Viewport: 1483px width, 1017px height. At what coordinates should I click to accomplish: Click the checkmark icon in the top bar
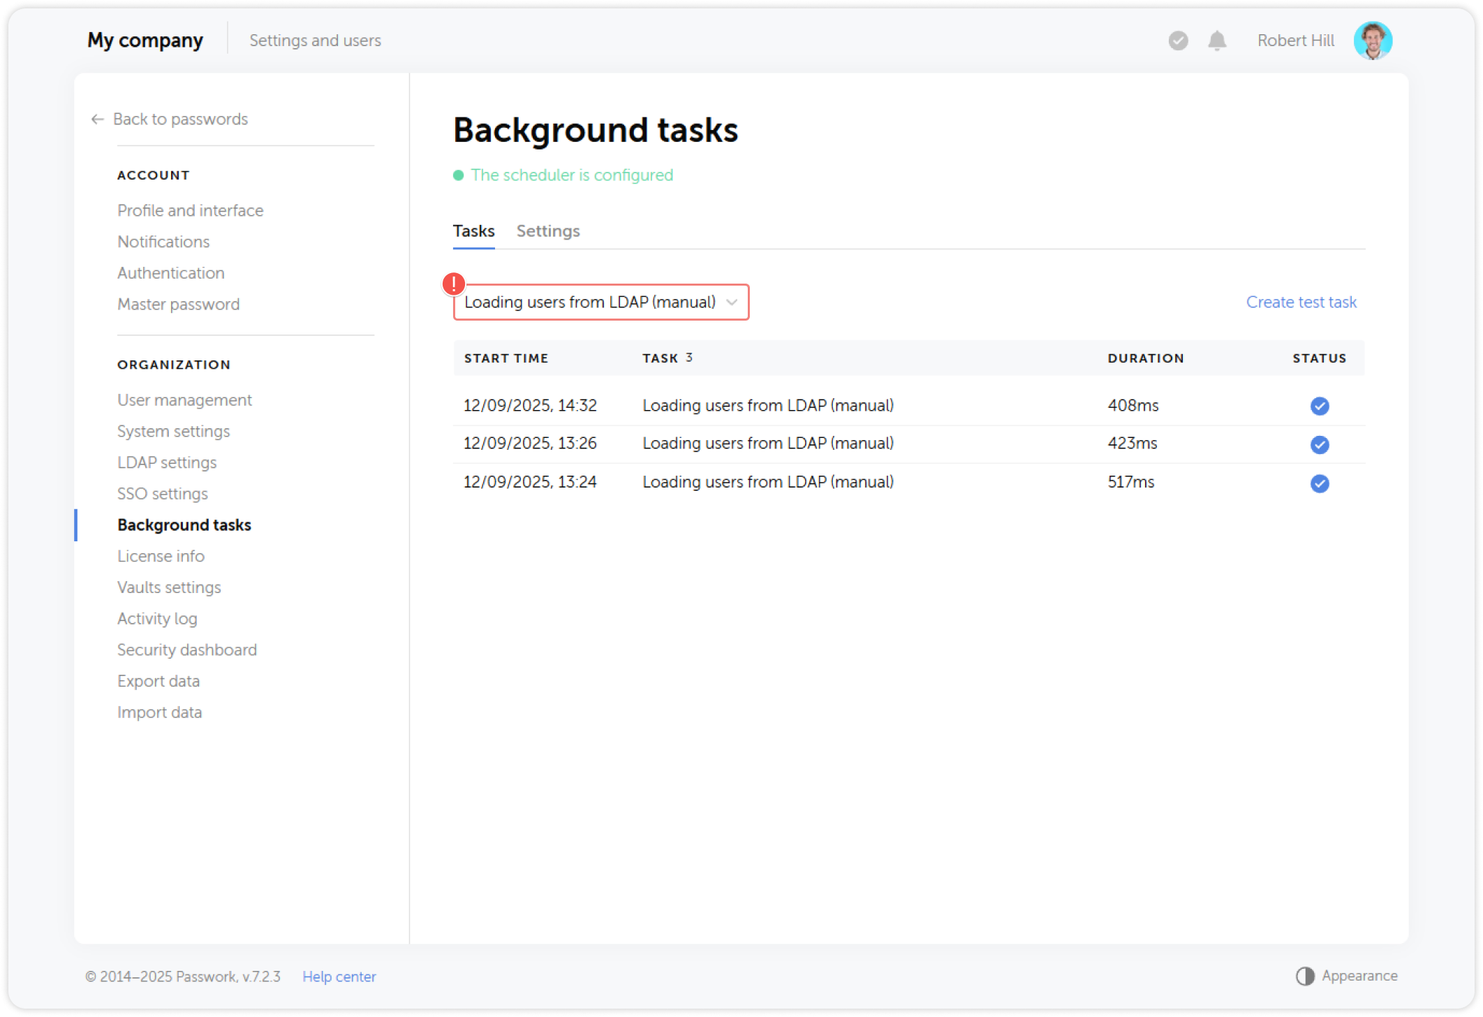point(1177,41)
